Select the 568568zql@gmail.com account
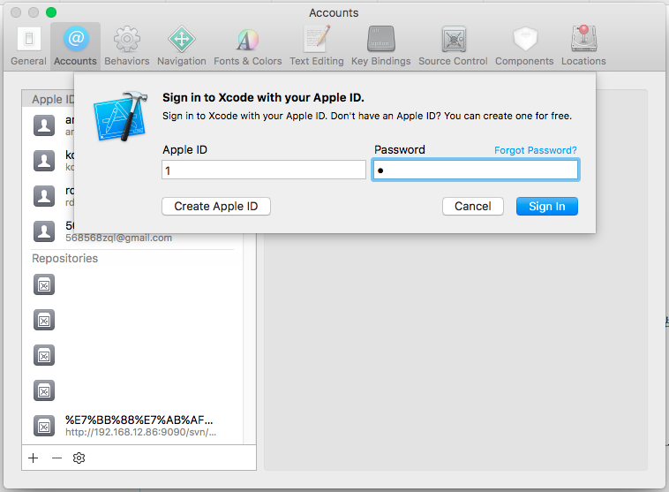This screenshot has width=669, height=492. (132, 231)
